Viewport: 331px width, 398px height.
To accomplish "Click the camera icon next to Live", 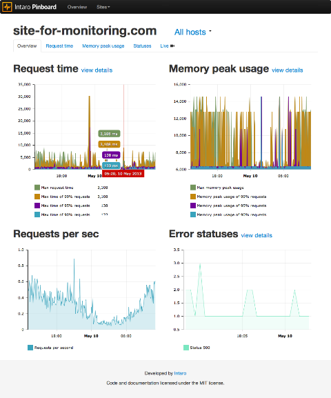I will pos(172,46).
